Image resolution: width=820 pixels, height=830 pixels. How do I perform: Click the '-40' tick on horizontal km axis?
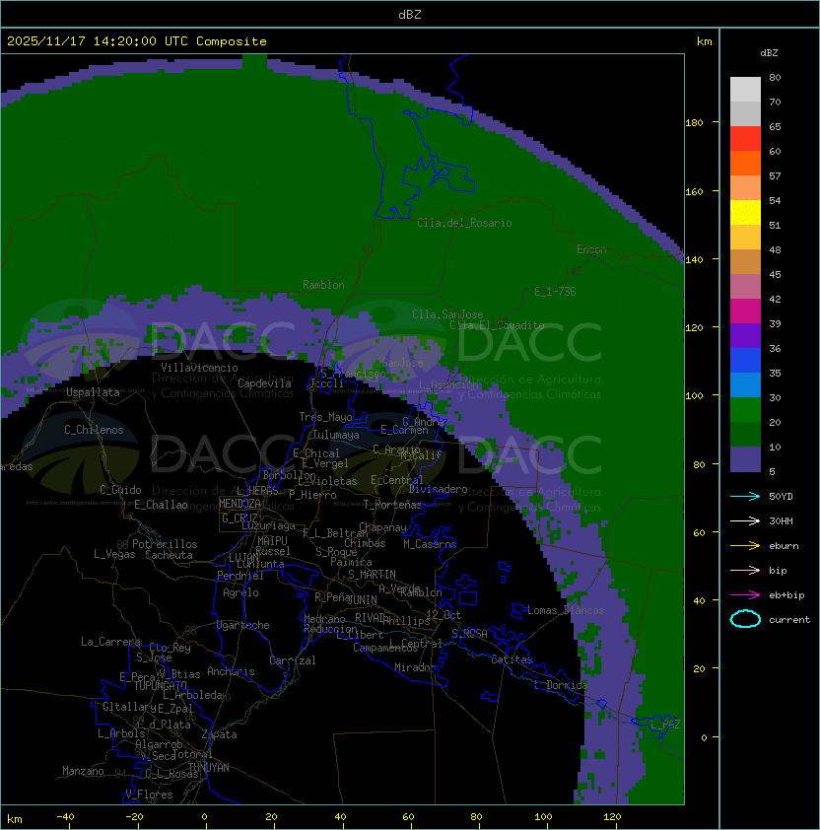click(66, 817)
